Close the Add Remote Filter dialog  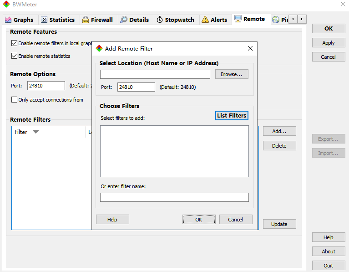pos(250,48)
